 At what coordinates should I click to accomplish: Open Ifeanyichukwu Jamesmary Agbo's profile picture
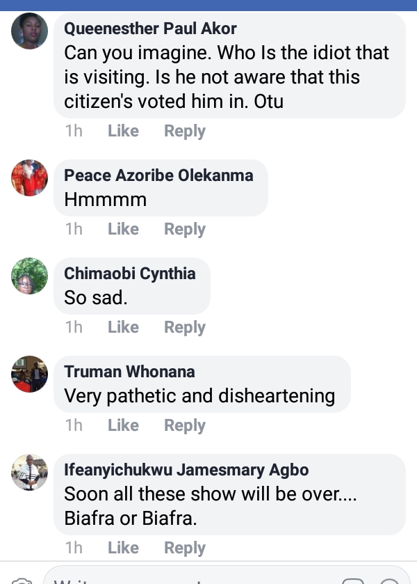coord(30,473)
